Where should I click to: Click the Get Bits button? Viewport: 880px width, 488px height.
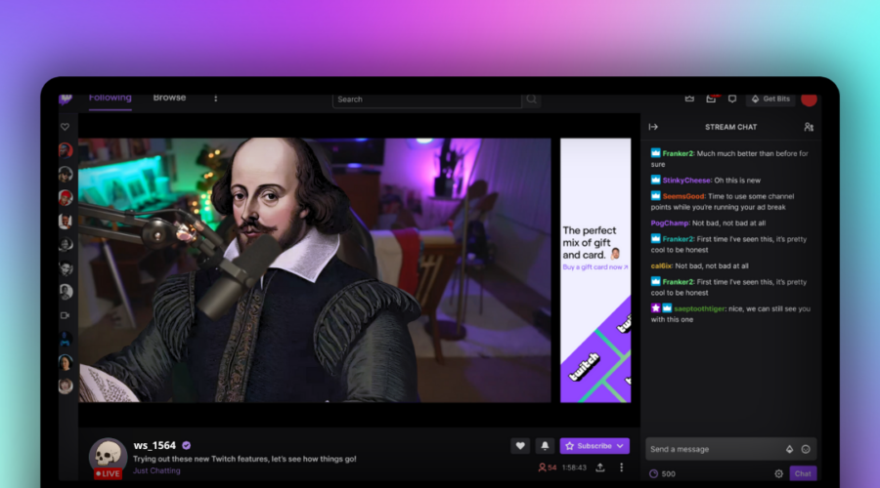(770, 99)
